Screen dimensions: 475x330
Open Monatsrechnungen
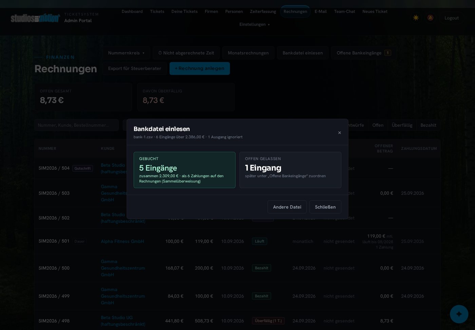click(x=248, y=53)
